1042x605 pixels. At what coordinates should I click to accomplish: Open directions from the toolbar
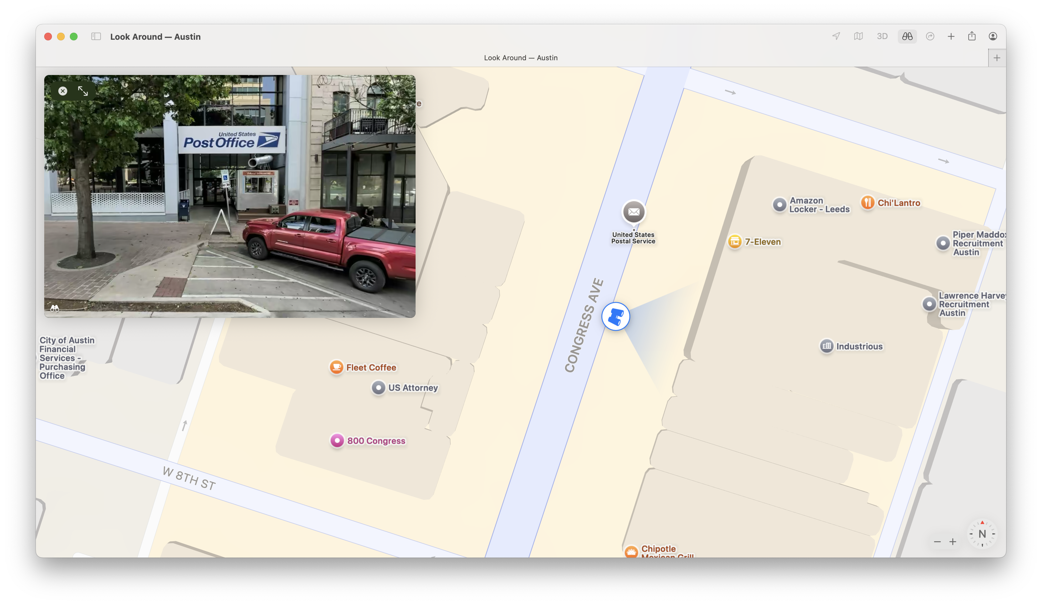coord(930,37)
